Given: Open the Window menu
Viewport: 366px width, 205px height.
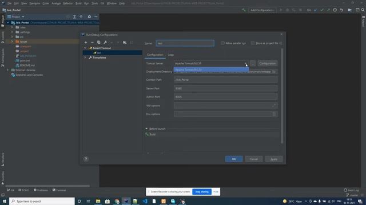Looking at the screenshot, I should 112,3.
